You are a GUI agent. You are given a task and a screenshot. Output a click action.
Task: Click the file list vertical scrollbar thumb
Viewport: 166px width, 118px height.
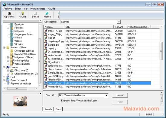click(x=161, y=51)
